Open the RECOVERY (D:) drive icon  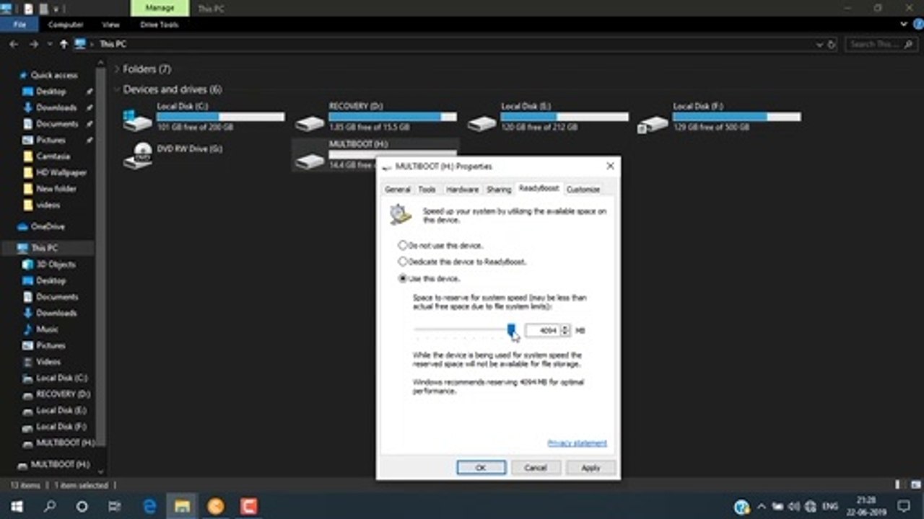click(x=310, y=123)
